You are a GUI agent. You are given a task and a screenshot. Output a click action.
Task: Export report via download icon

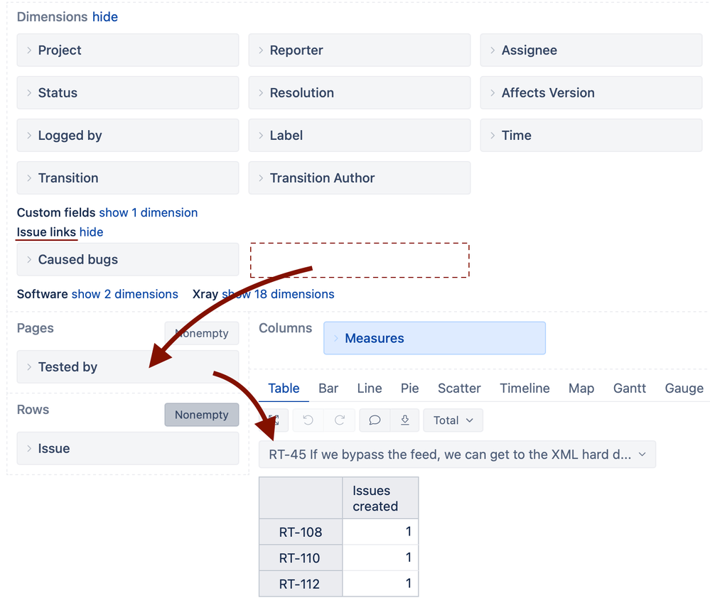click(x=405, y=420)
